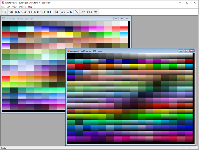Open the Help menu
The height and width of the screenshot is (150, 199).
point(30,7)
